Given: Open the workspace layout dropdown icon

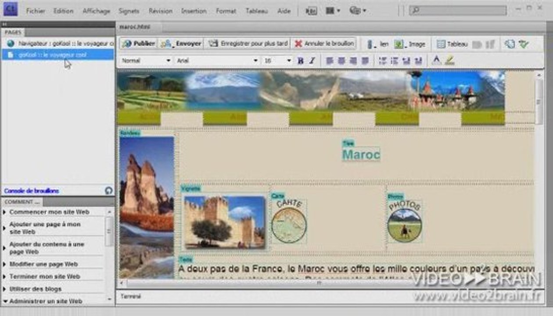Looking at the screenshot, I should coord(333,11).
